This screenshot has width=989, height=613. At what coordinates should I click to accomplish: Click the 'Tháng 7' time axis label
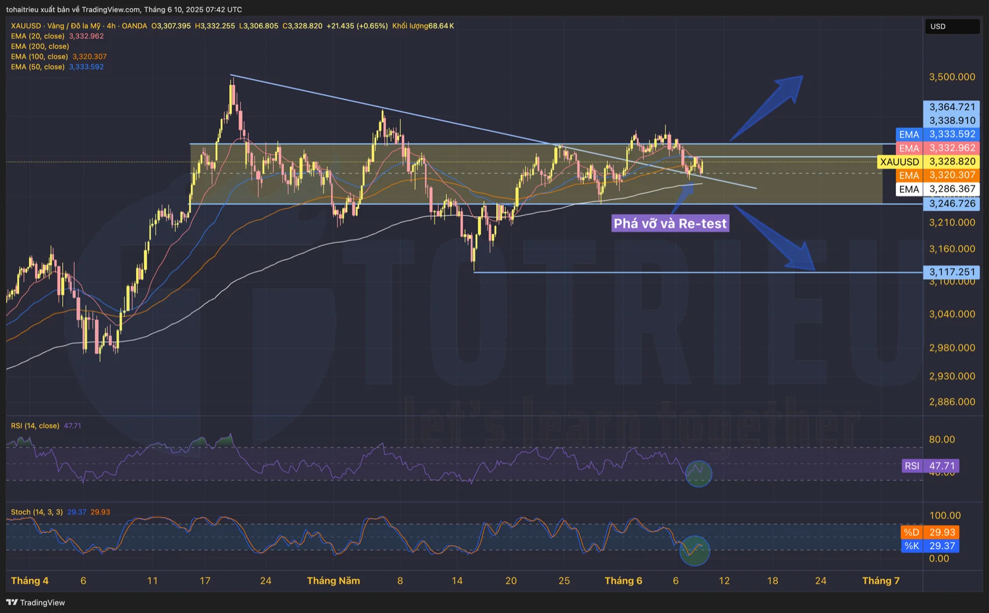881,580
